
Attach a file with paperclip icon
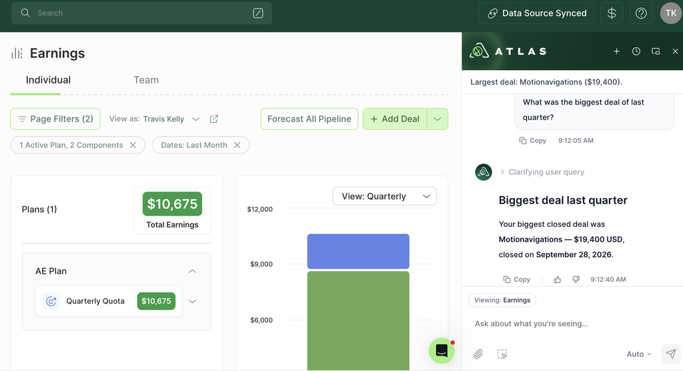click(478, 354)
